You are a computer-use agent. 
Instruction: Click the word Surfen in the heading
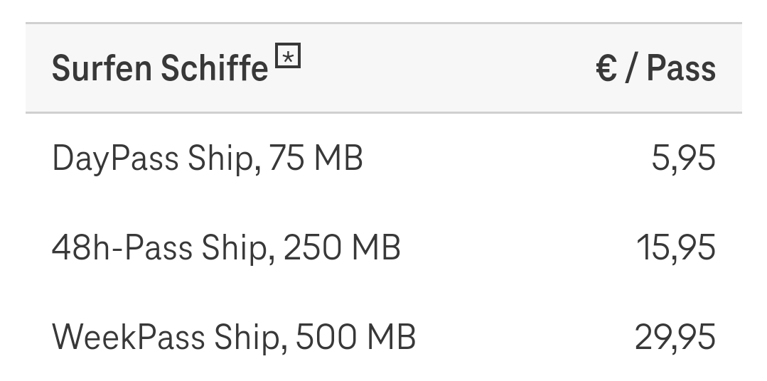coord(102,69)
